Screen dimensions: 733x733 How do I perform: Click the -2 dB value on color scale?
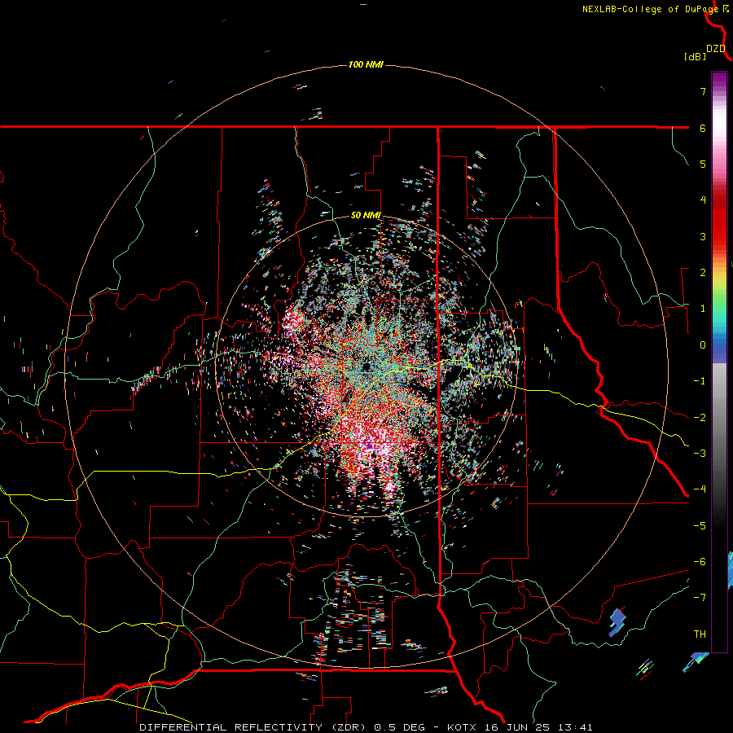[x=700, y=417]
